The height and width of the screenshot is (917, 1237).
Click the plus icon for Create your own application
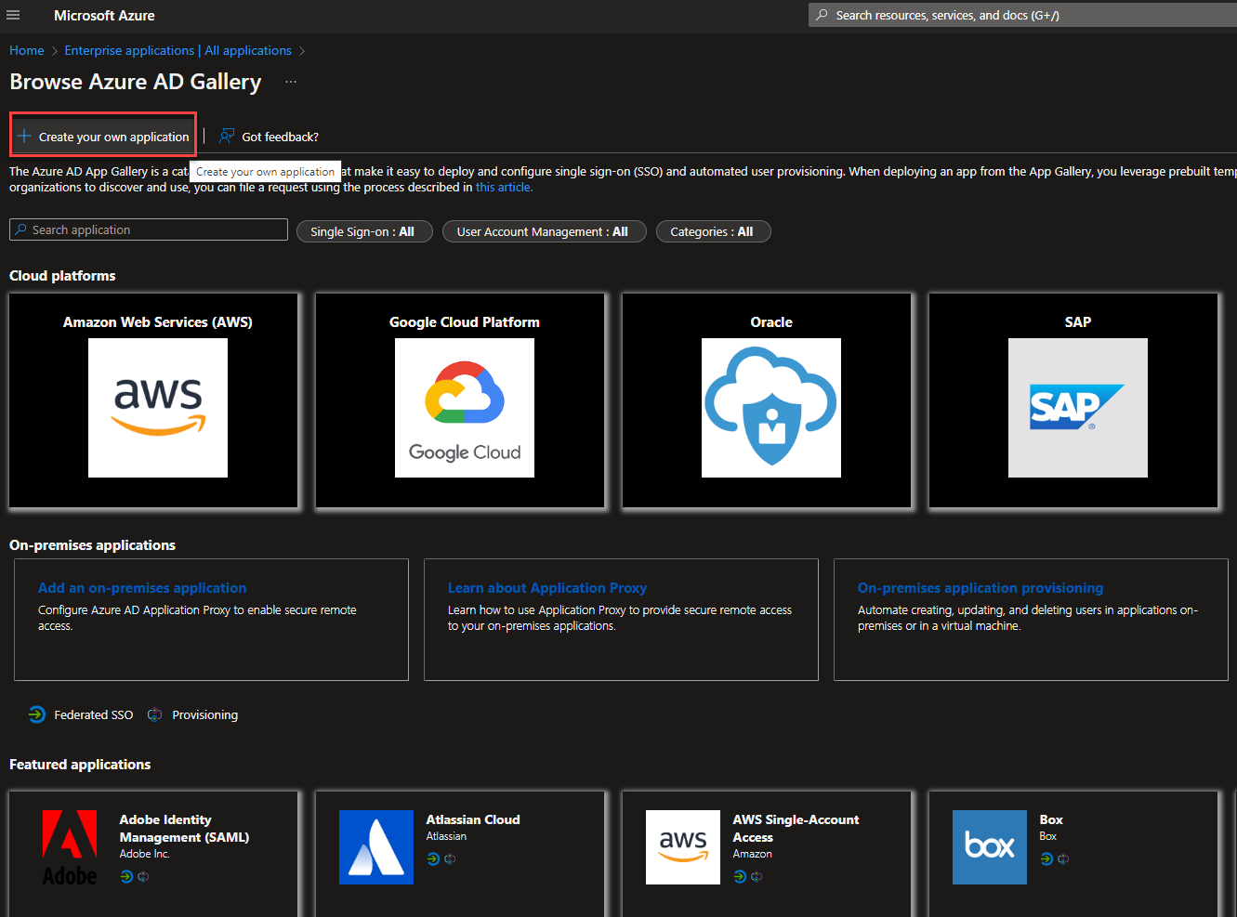(24, 136)
